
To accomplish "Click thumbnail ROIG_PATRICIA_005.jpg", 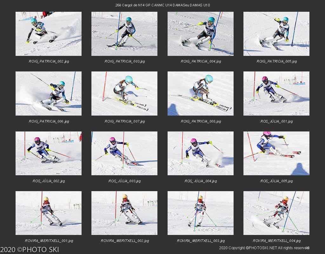I will tap(276, 34).
